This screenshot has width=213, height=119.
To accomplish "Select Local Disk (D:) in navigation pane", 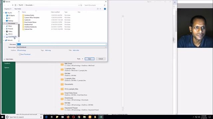I will 12,37.
